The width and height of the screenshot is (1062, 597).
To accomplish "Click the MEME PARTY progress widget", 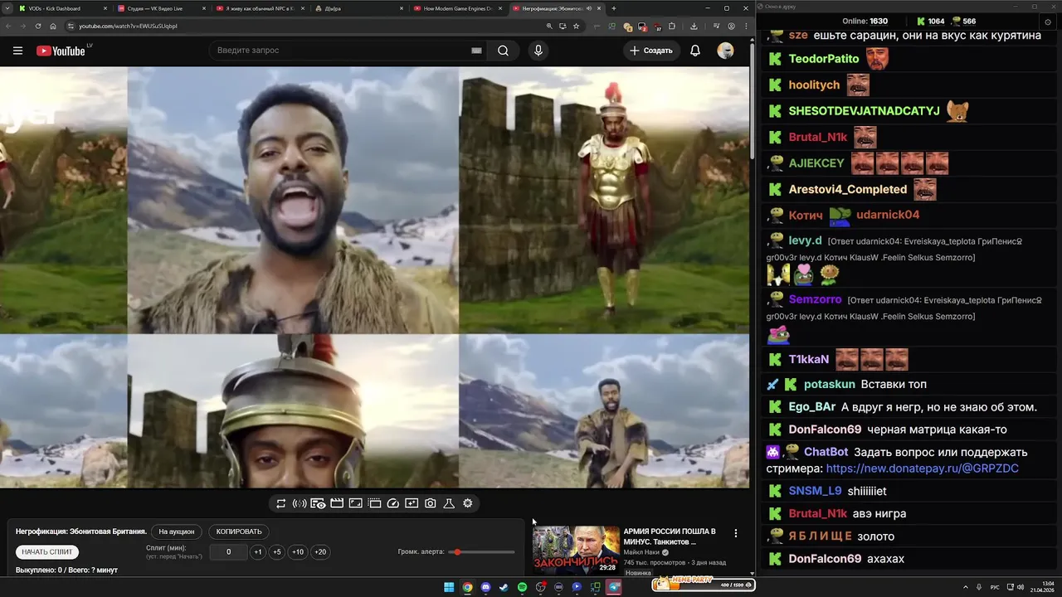I will [704, 585].
